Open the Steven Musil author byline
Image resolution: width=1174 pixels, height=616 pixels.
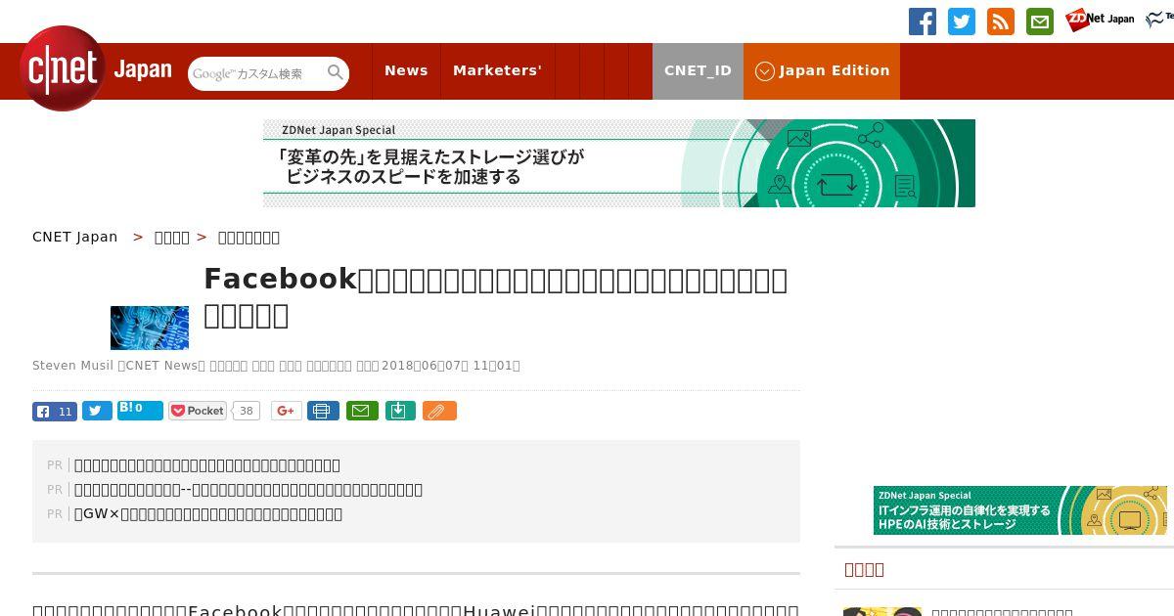[x=73, y=366]
